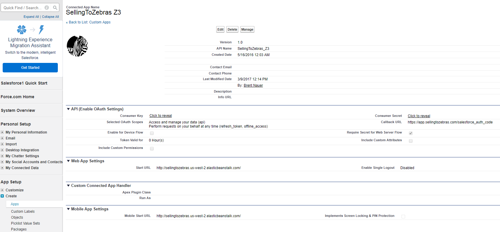Open Picklist Value Sets
The height and width of the screenshot is (232, 500).
pyautogui.click(x=26, y=223)
